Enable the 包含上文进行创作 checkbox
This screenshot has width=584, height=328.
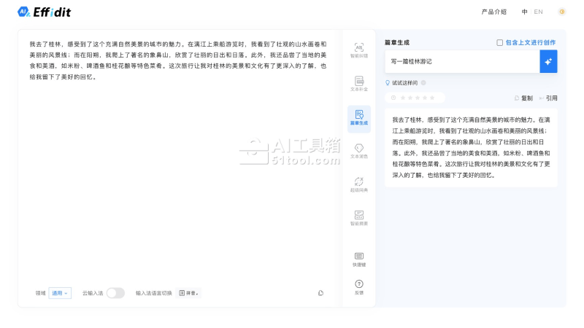500,42
